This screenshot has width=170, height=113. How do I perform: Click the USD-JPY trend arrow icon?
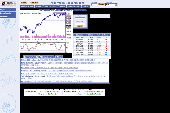[x=106, y=52]
